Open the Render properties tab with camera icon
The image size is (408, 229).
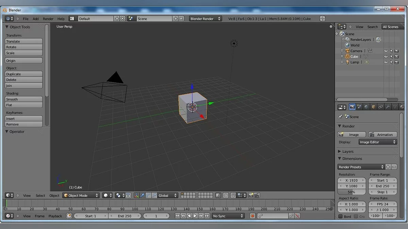pyautogui.click(x=352, y=107)
